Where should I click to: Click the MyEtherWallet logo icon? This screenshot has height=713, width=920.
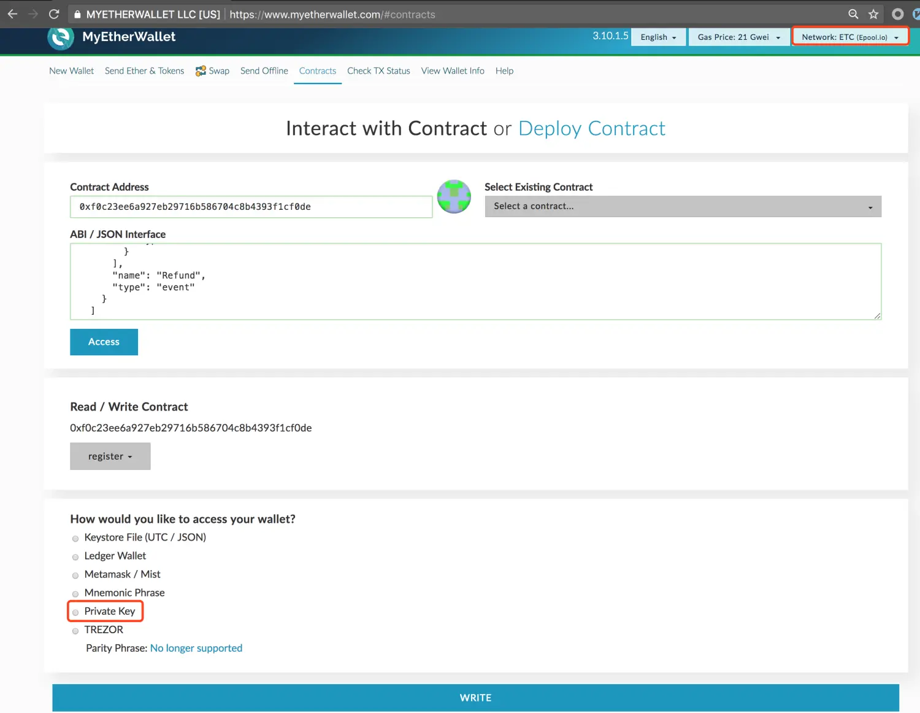pyautogui.click(x=61, y=37)
